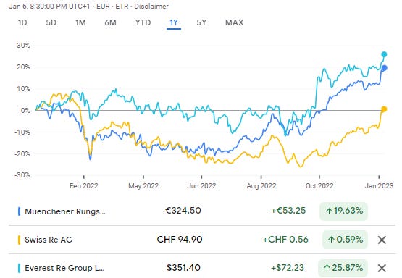Image resolution: width=402 pixels, height=278 pixels.
Task: Click the Feb 2022 axis label
Action: coord(84,186)
